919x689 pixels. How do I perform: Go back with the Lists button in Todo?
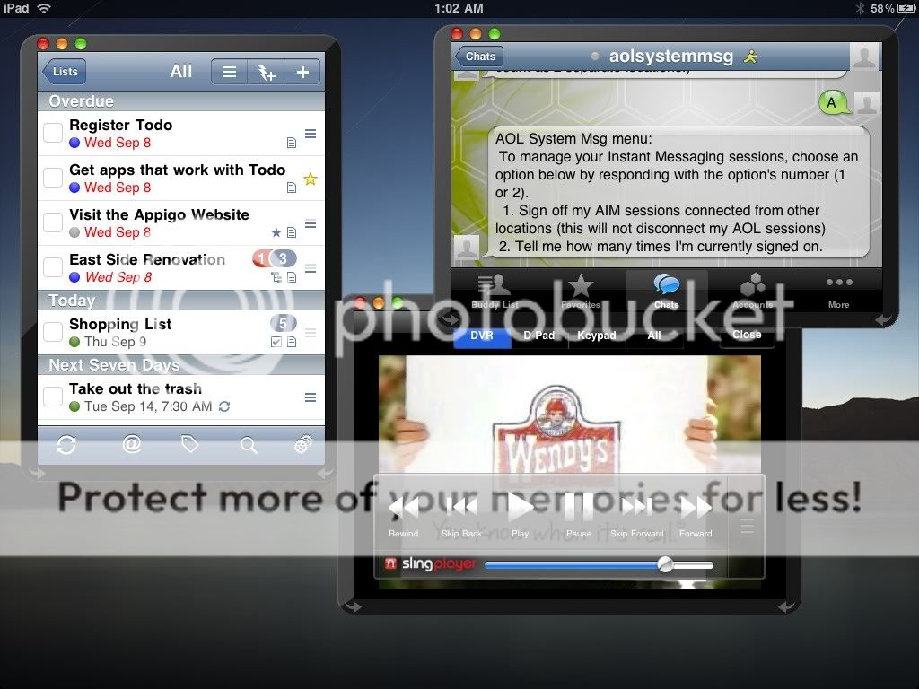point(64,72)
